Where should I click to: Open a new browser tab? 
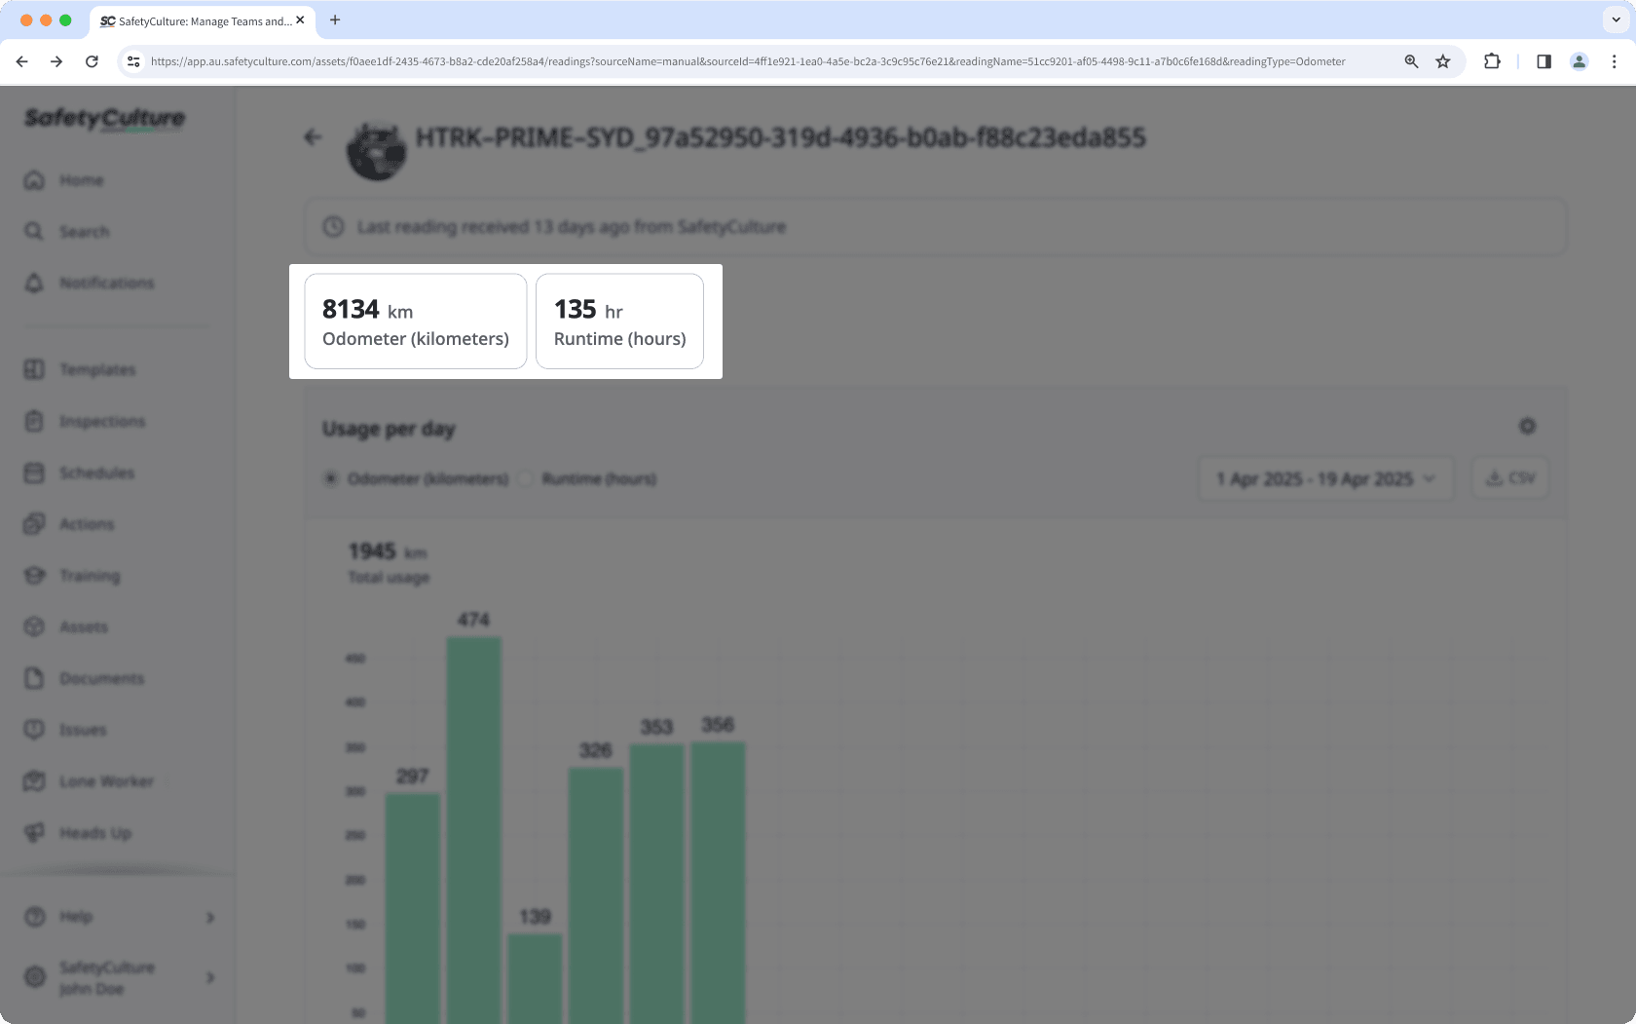335,19
